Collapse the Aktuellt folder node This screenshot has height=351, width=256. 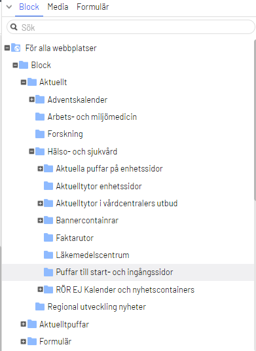24,82
